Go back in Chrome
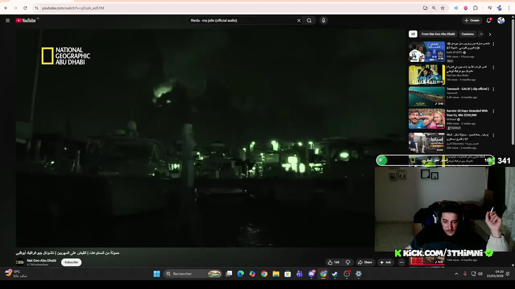 coord(6,8)
